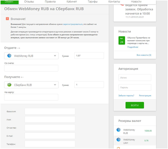Click the timestamp 11.11.2016 01:22:21
The width and height of the screenshot is (168, 149).
point(135,17)
